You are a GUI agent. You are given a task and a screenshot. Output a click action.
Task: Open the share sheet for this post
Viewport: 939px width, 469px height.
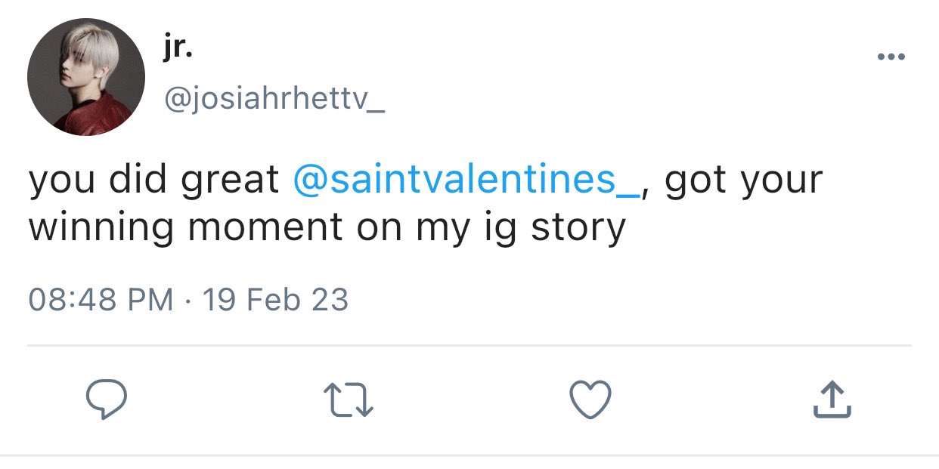(x=832, y=400)
